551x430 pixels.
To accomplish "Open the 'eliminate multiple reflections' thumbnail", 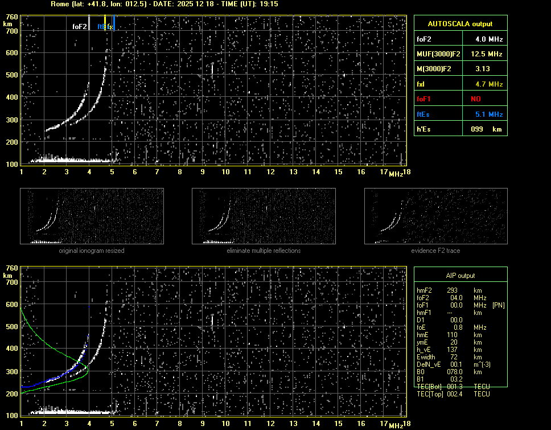I will click(x=264, y=217).
